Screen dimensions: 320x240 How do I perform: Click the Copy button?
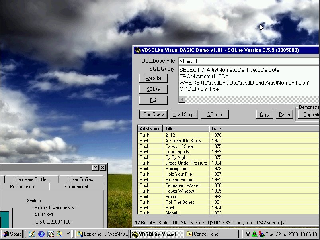[x=265, y=114]
